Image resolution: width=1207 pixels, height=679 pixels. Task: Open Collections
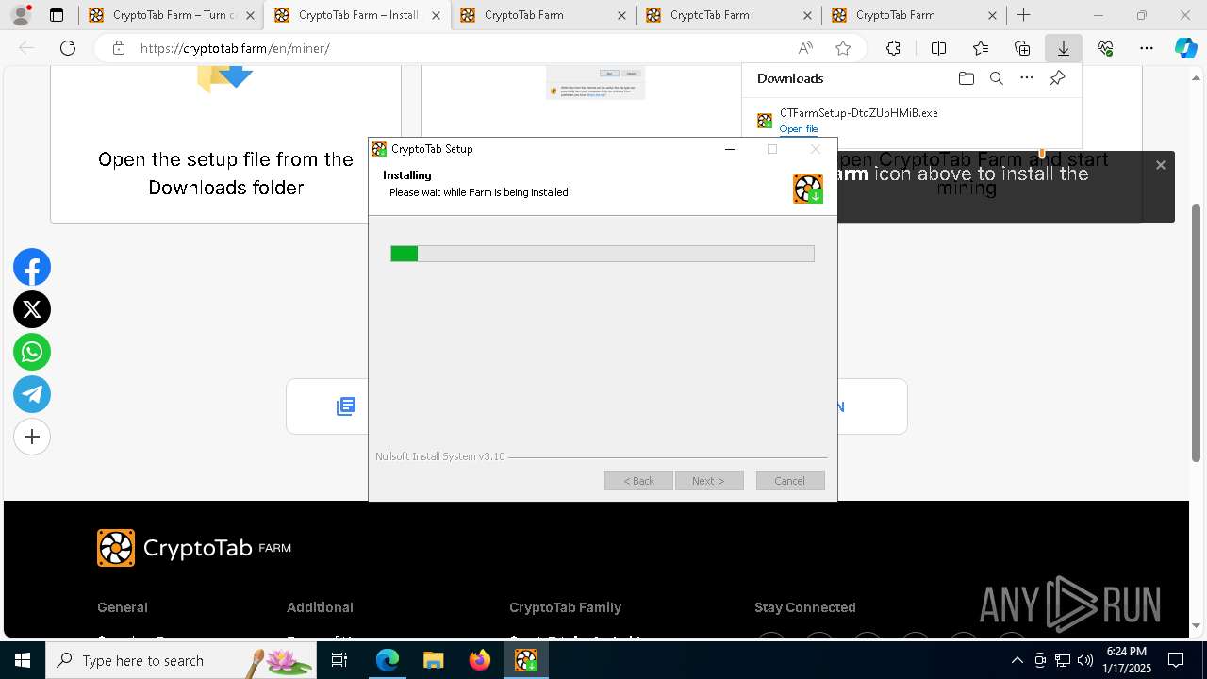tap(1022, 48)
